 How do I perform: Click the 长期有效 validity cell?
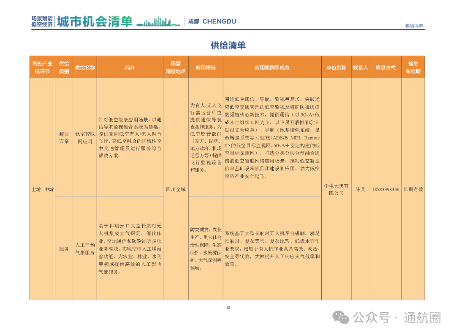413,189
